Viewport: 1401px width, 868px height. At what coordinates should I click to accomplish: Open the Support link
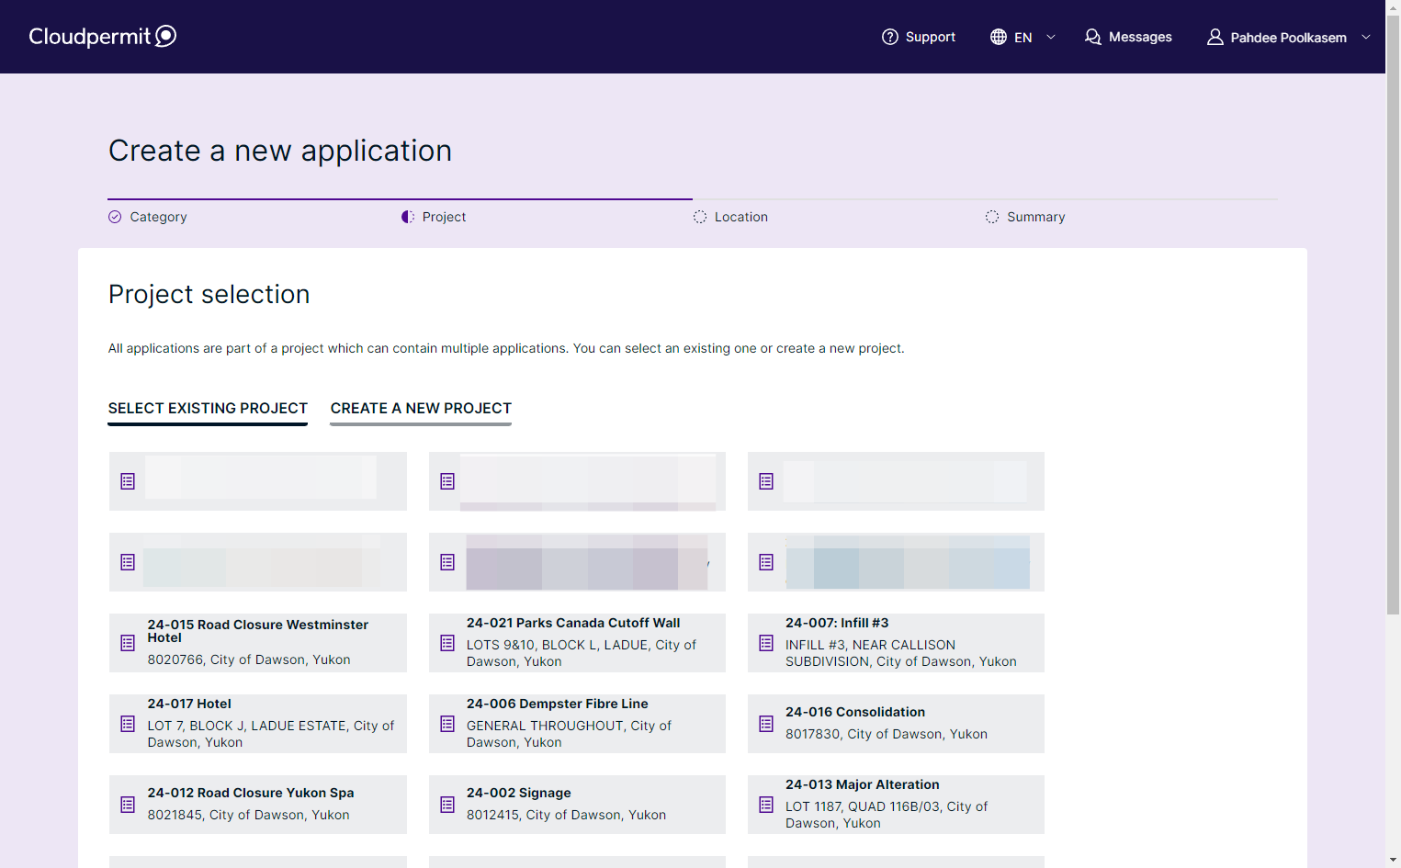(x=931, y=37)
